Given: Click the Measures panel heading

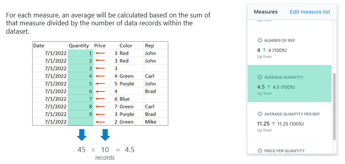Looking at the screenshot, I should pyautogui.click(x=266, y=12).
